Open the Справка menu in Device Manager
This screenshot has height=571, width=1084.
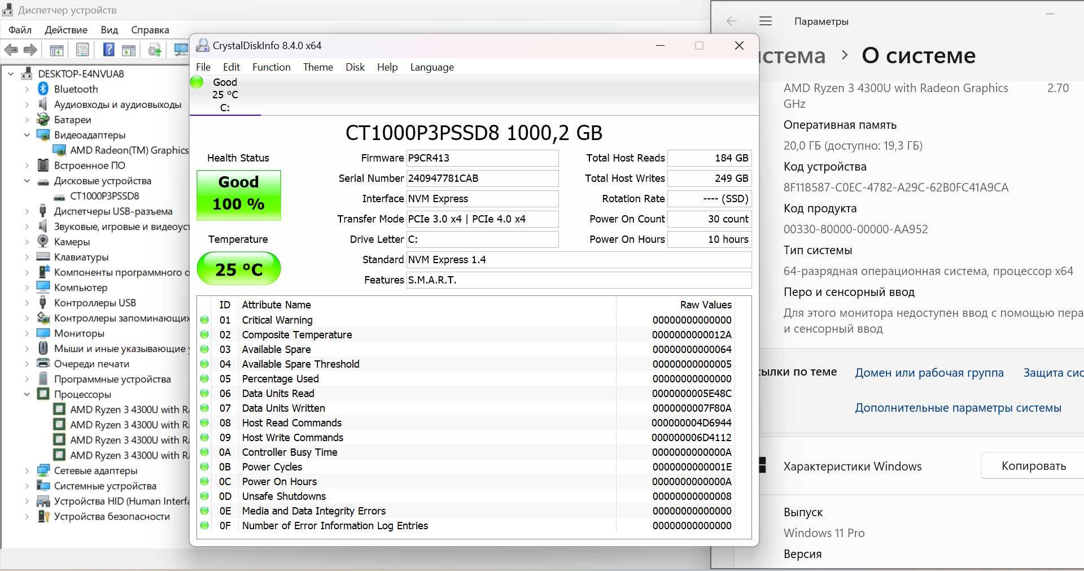pyautogui.click(x=150, y=29)
